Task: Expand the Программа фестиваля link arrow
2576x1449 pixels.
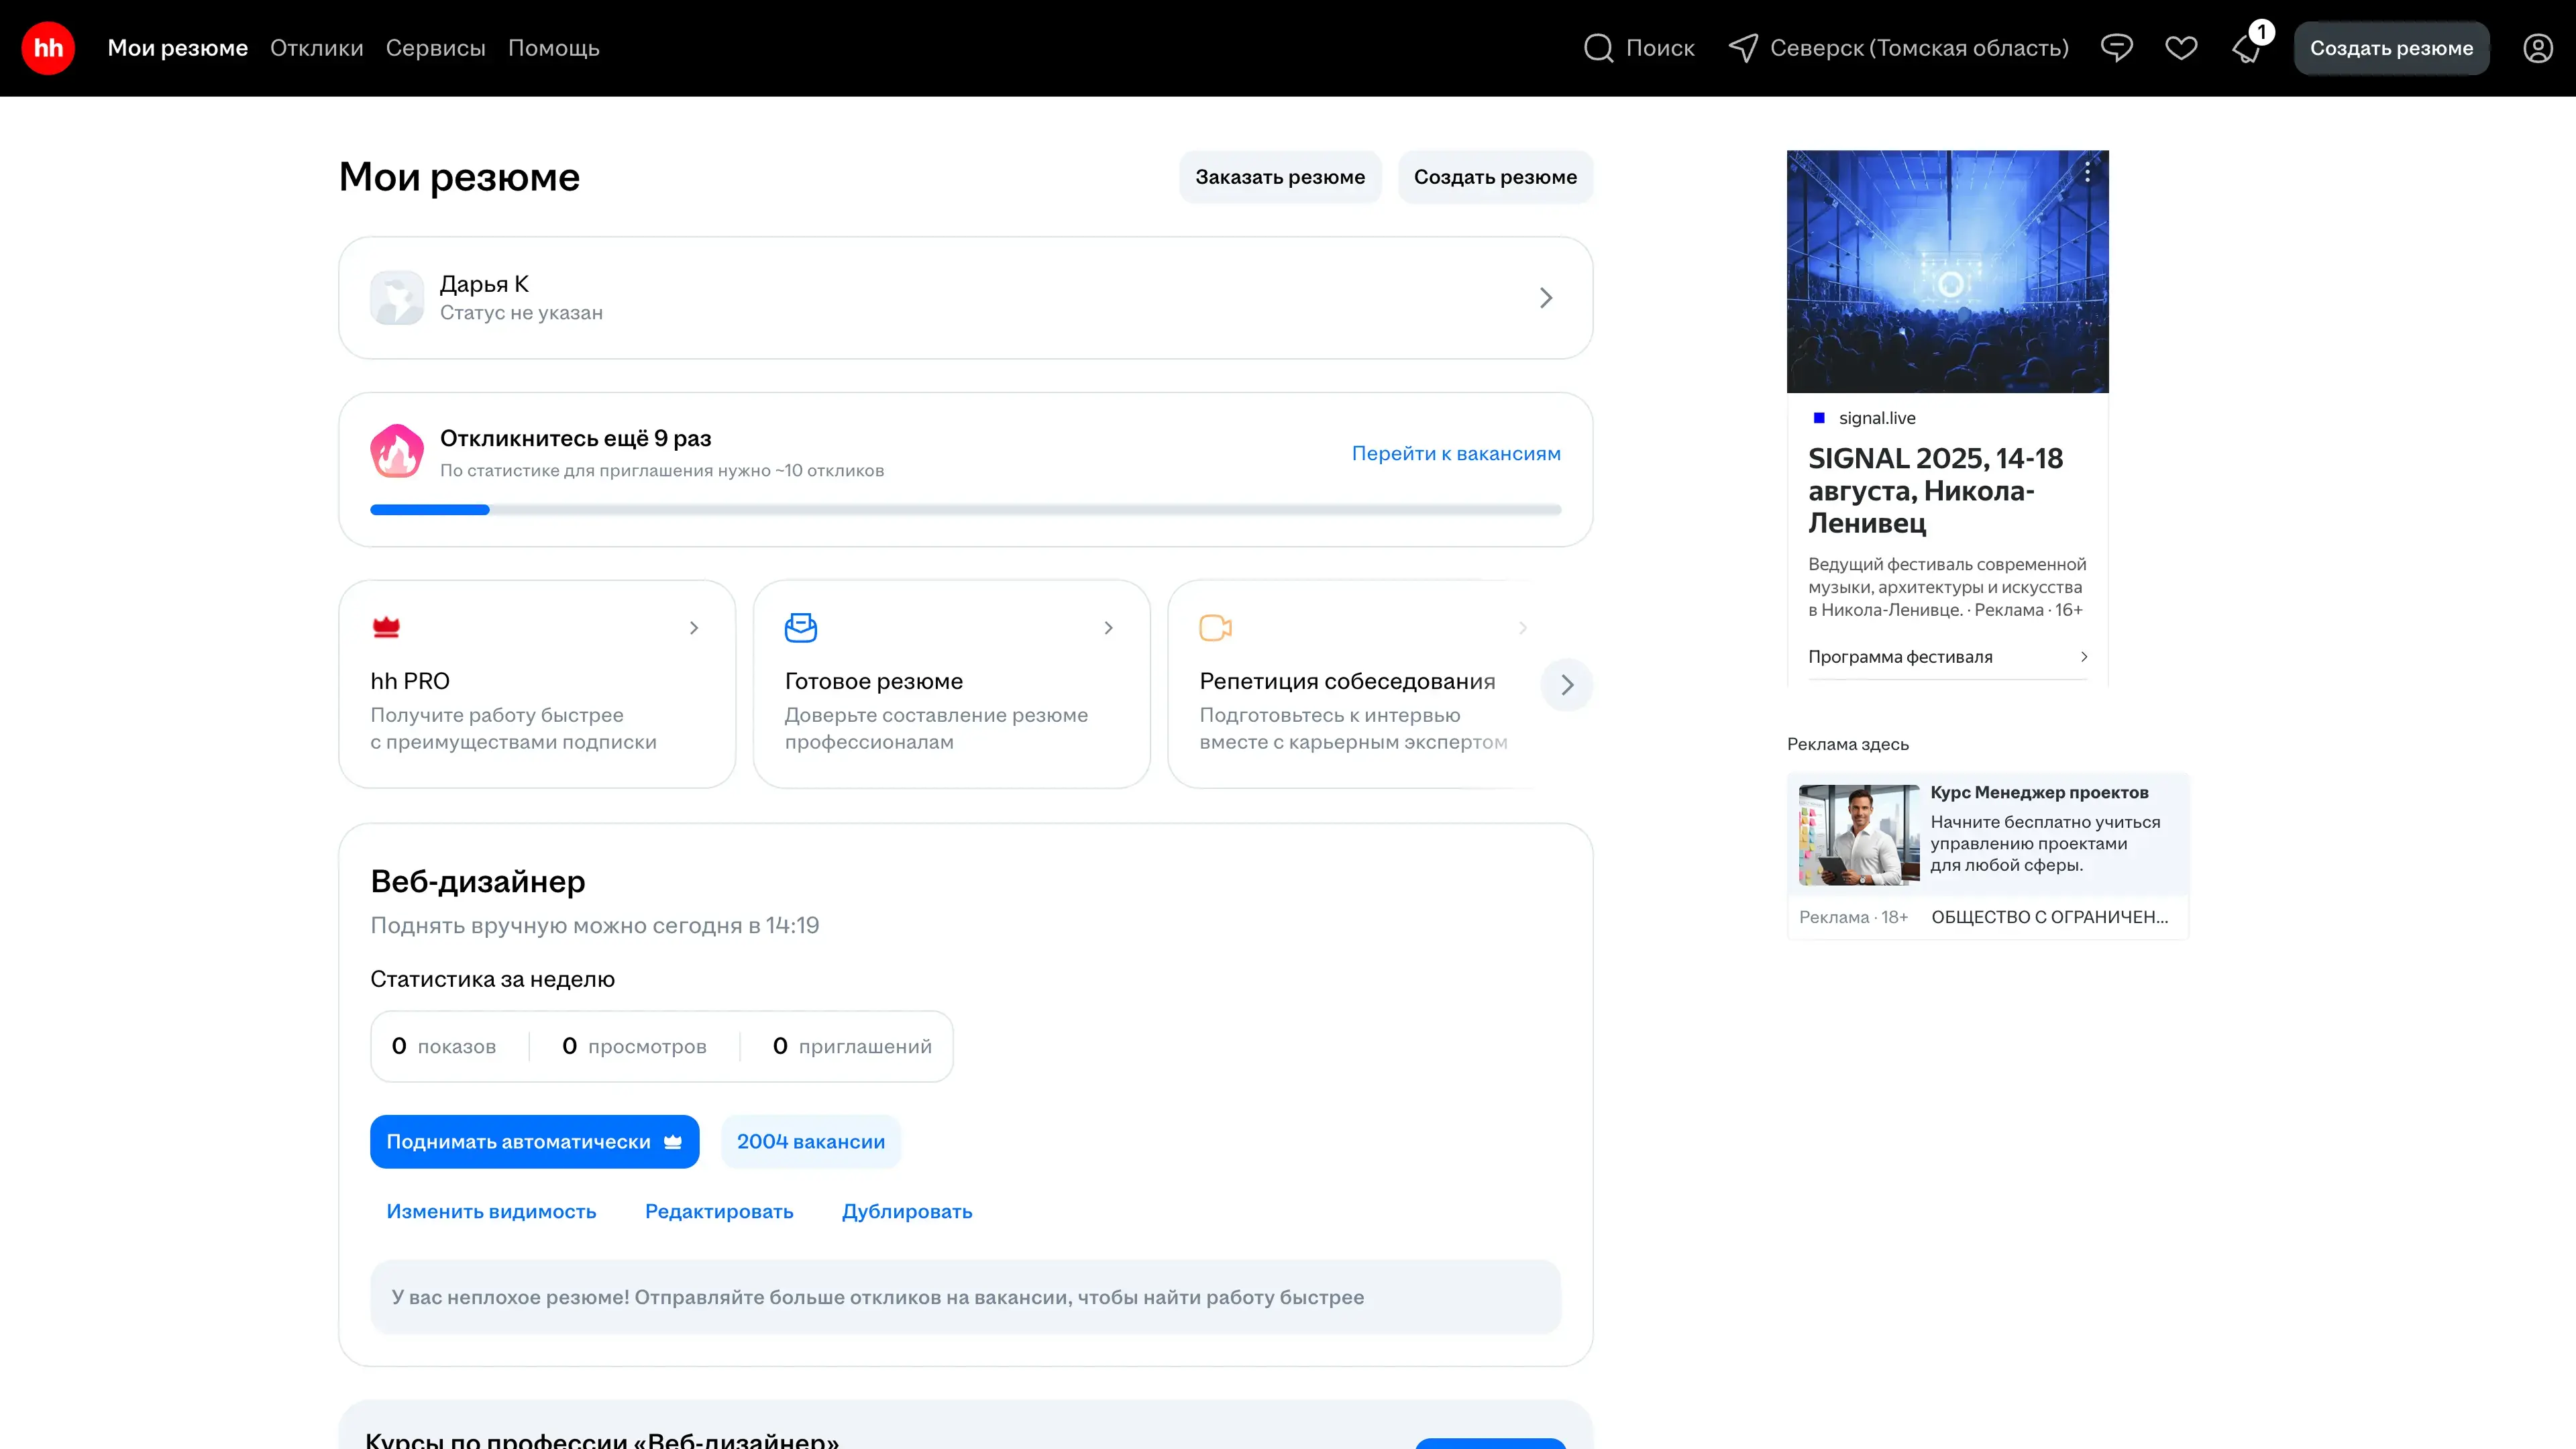Action: pos(2083,657)
